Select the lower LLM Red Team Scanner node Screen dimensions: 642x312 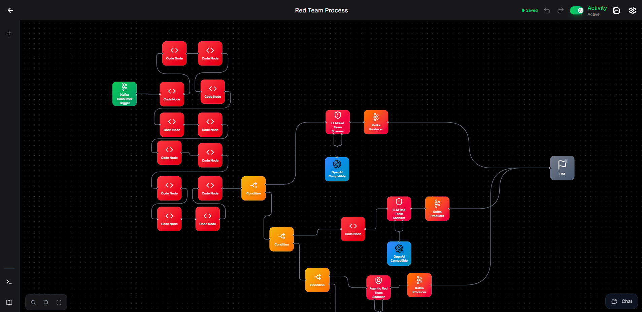click(x=399, y=209)
